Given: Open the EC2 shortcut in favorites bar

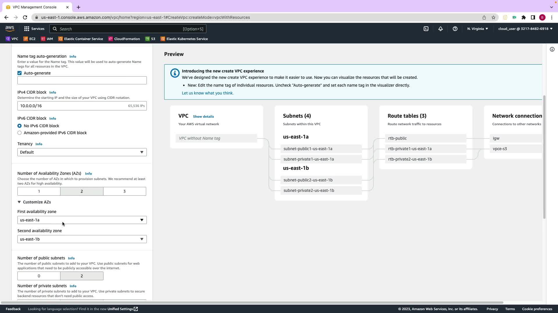Looking at the screenshot, I should click(29, 39).
